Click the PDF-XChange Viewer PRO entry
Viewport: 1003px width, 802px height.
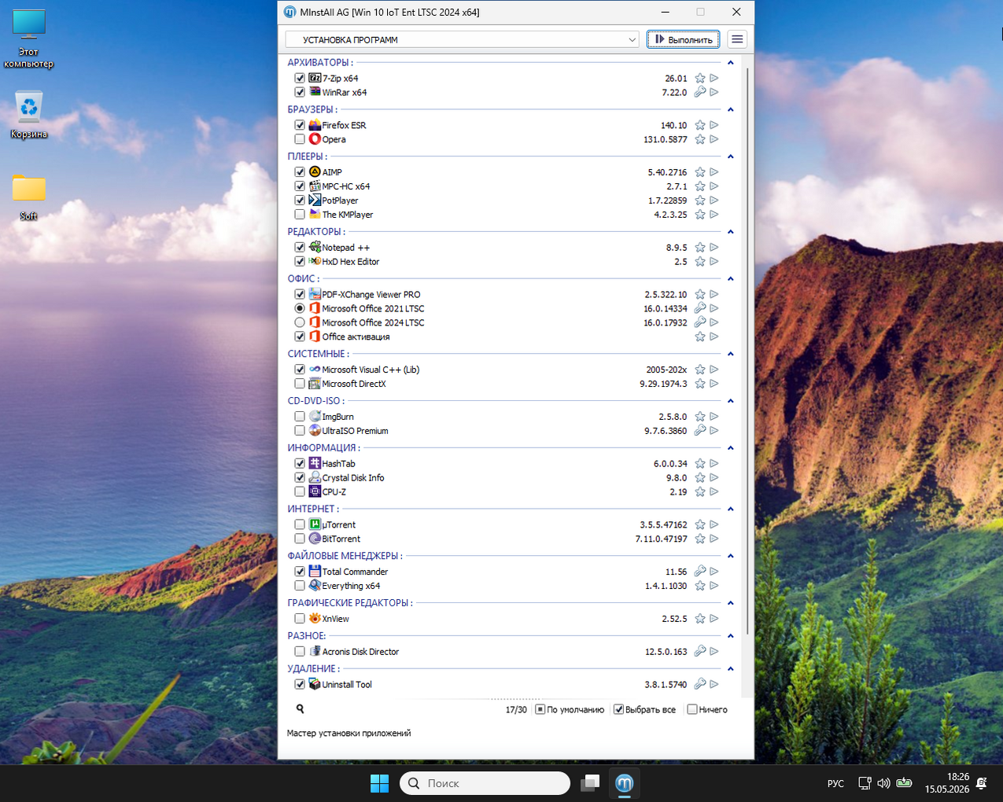click(x=371, y=294)
